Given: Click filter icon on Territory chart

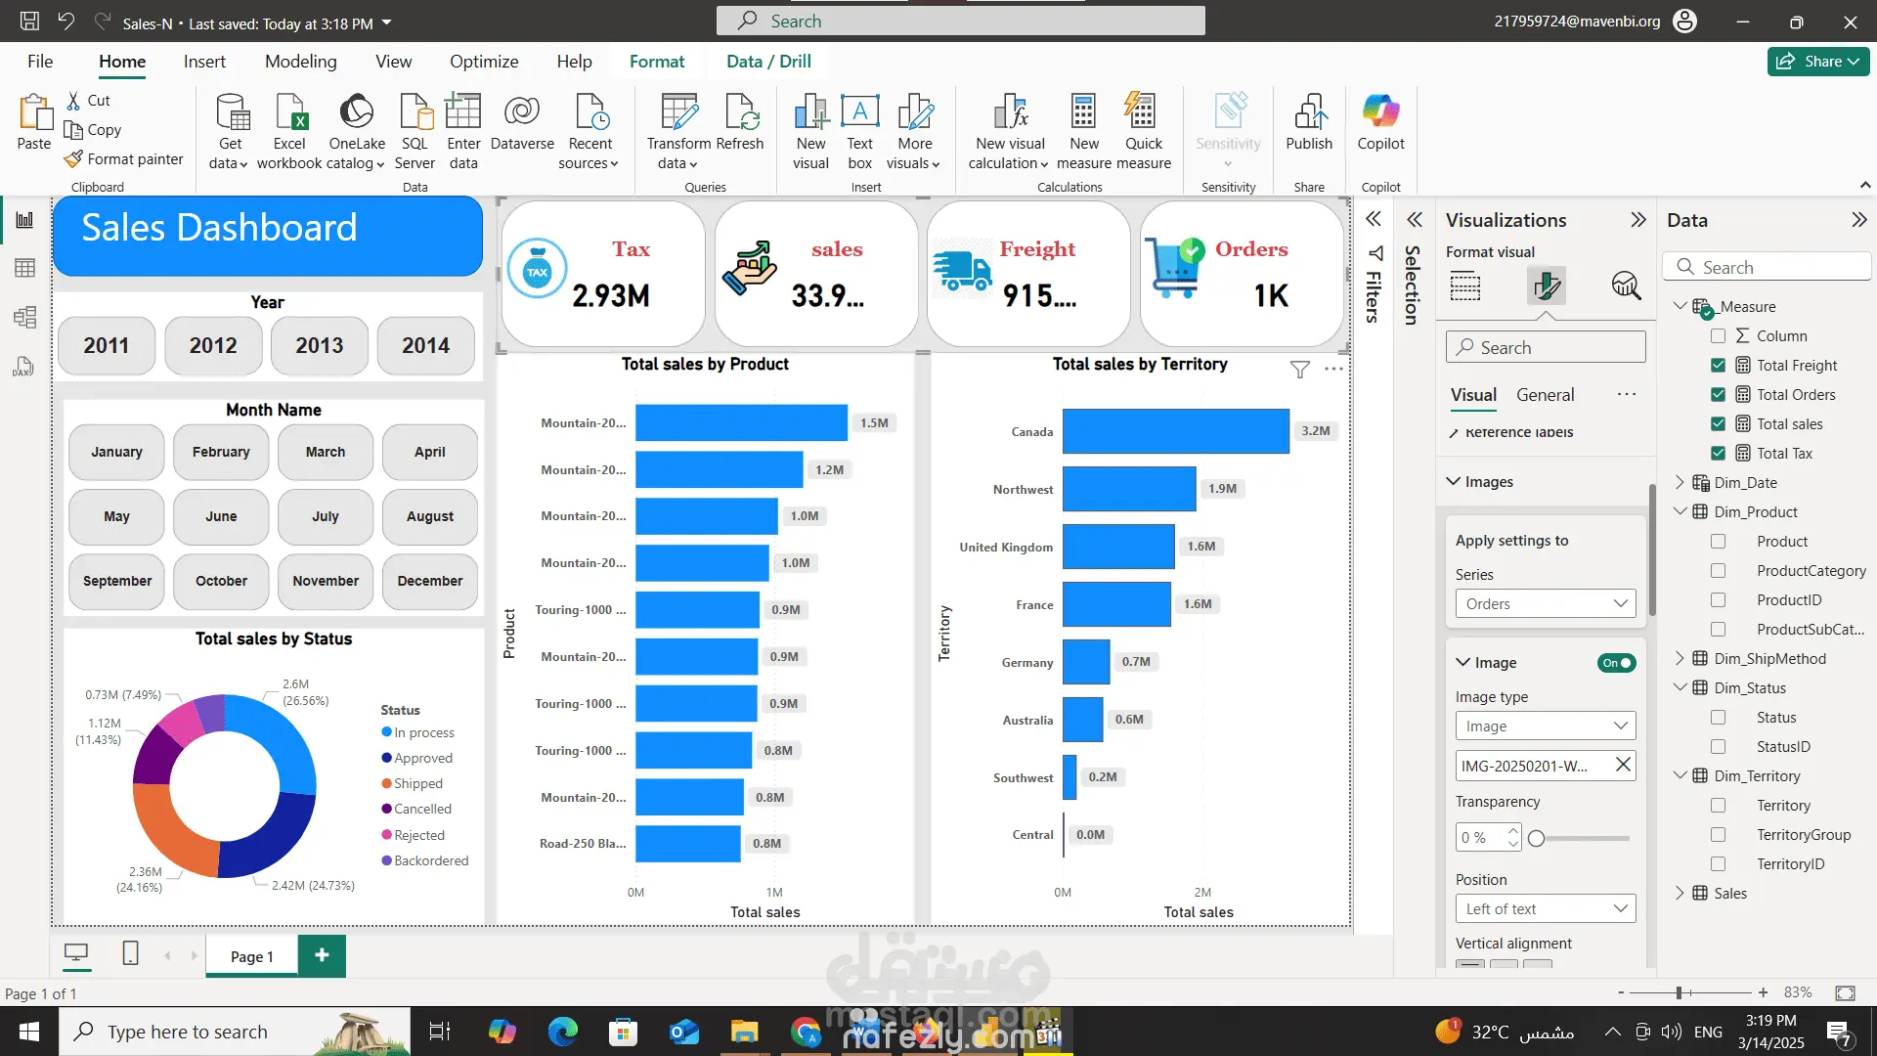Looking at the screenshot, I should pos(1299,370).
